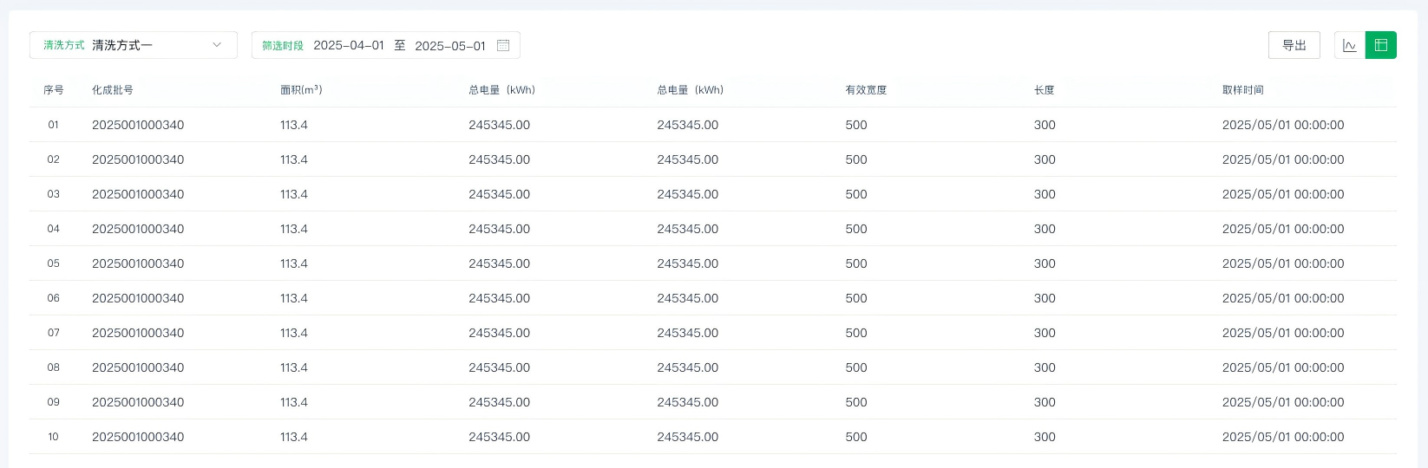The image size is (1428, 468).
Task: Click sampling time in row 06
Action: point(1283,298)
